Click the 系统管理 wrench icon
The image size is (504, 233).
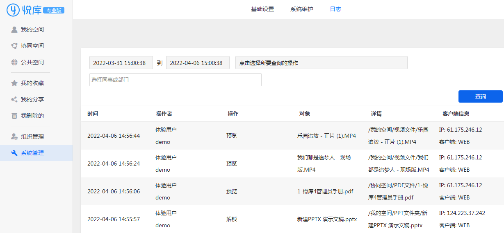click(14, 153)
